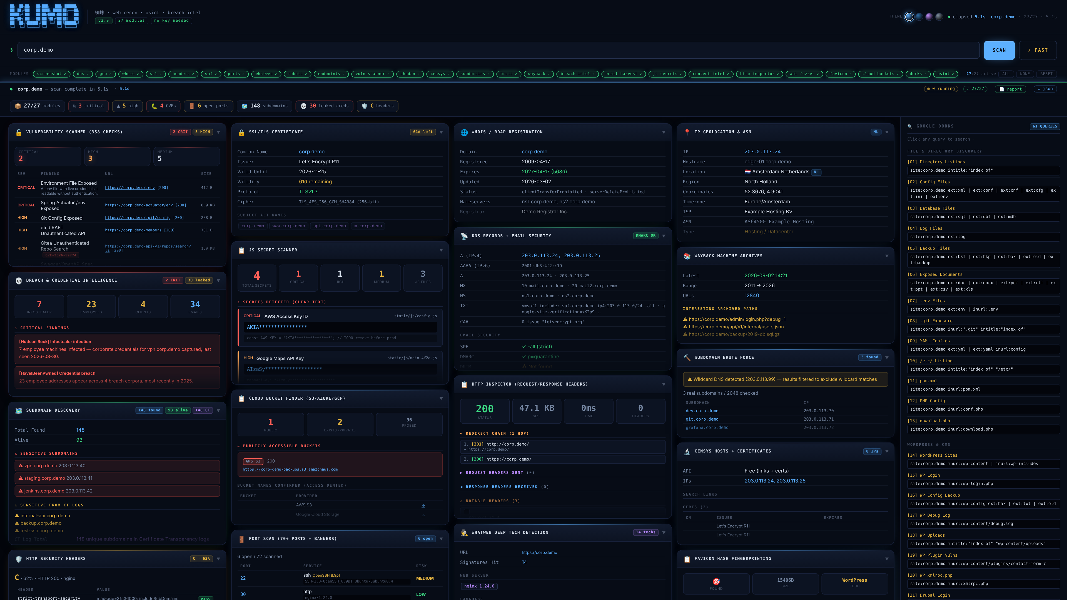
Task: Click the map icon in Subdomain Discovery header
Action: point(19,411)
